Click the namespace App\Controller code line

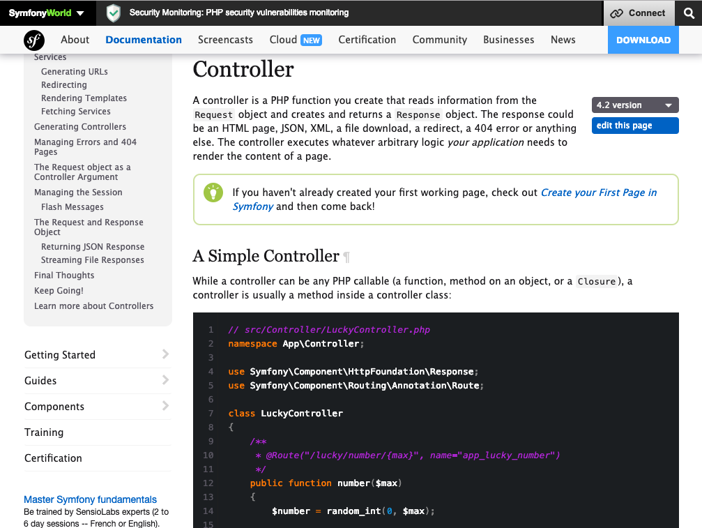tap(296, 343)
